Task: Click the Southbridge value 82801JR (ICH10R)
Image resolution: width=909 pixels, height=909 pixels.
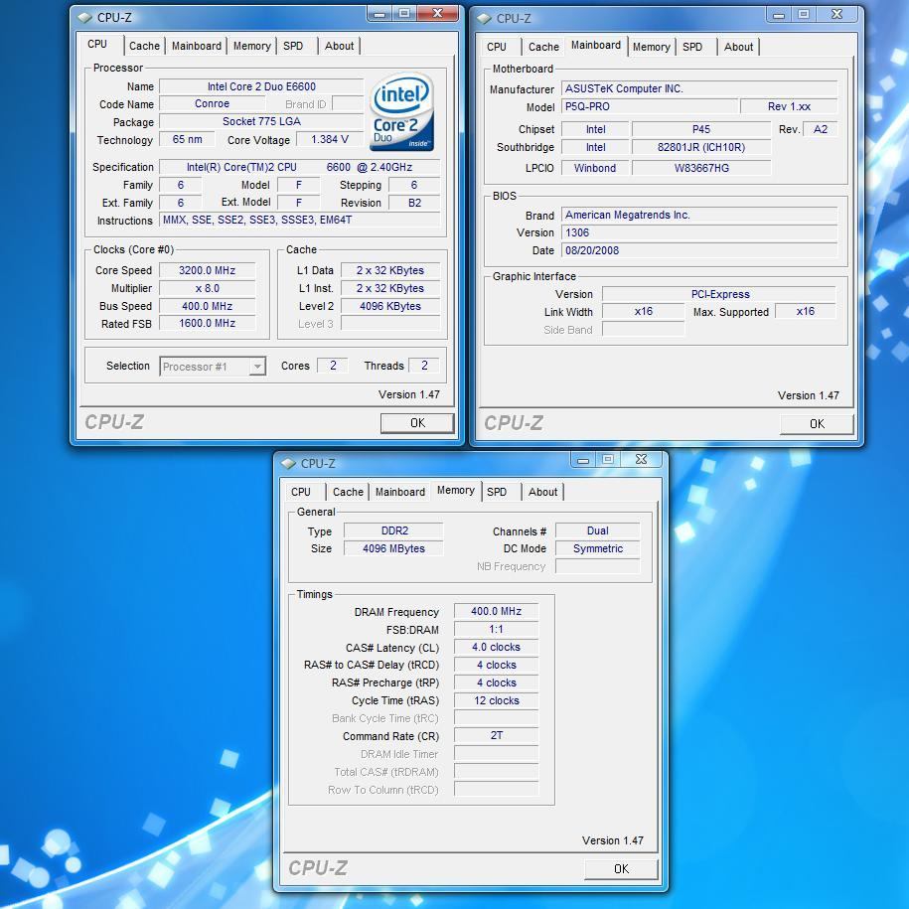Action: tap(701, 147)
